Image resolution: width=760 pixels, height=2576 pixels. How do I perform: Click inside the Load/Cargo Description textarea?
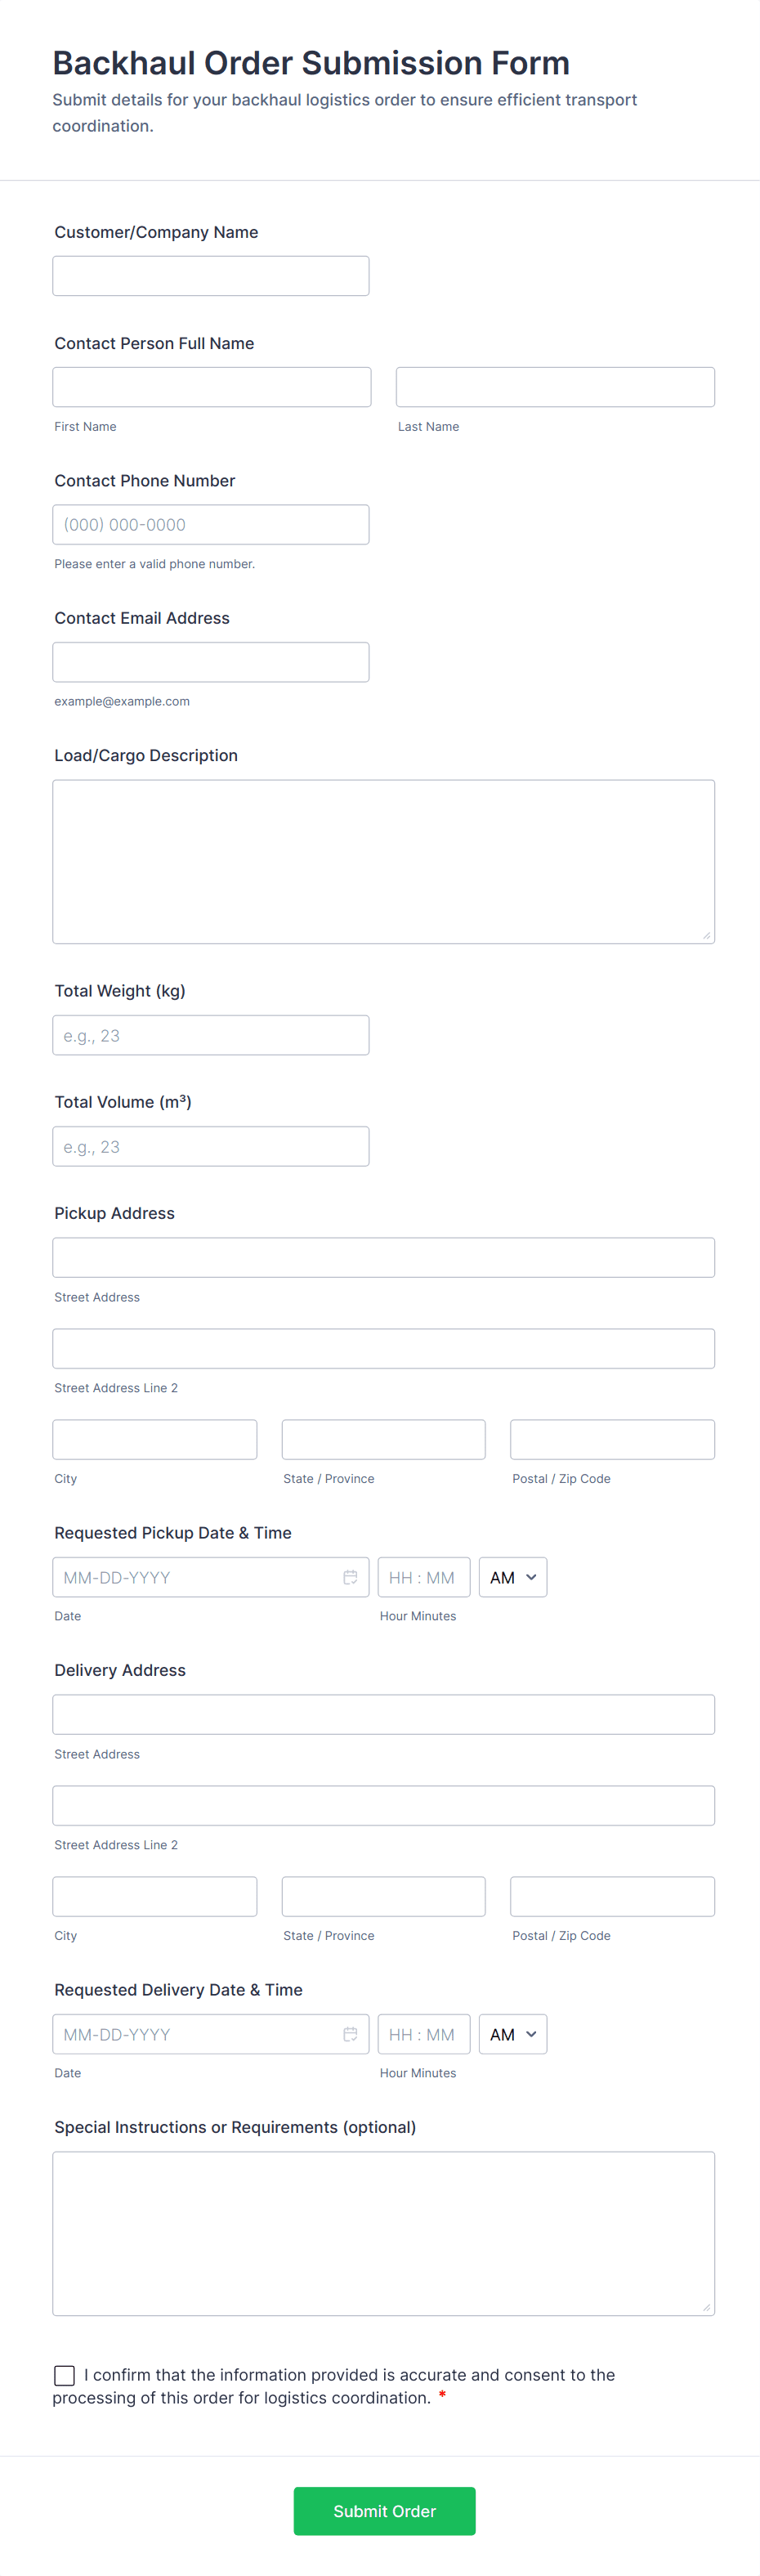tap(383, 860)
